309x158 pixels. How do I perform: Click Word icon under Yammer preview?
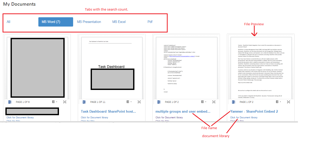pos(234,102)
